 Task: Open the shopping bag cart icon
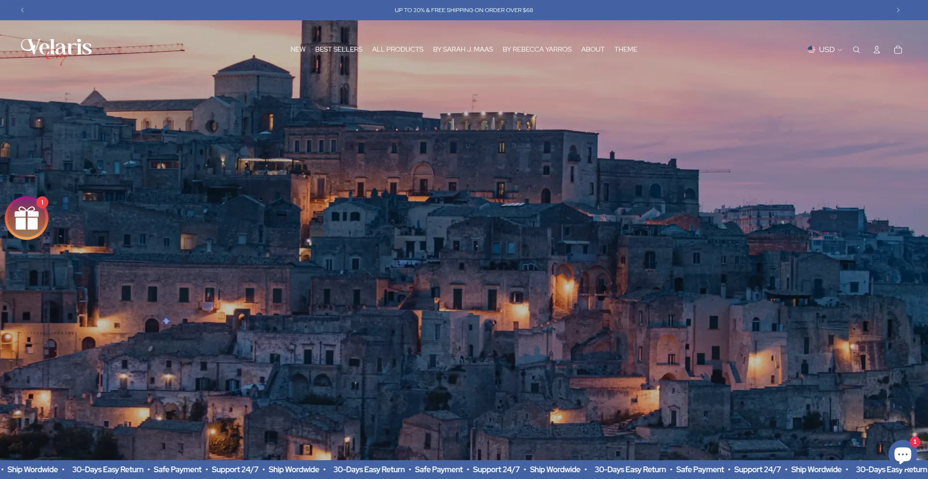coord(898,50)
